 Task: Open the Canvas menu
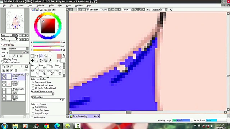pos(20,6)
